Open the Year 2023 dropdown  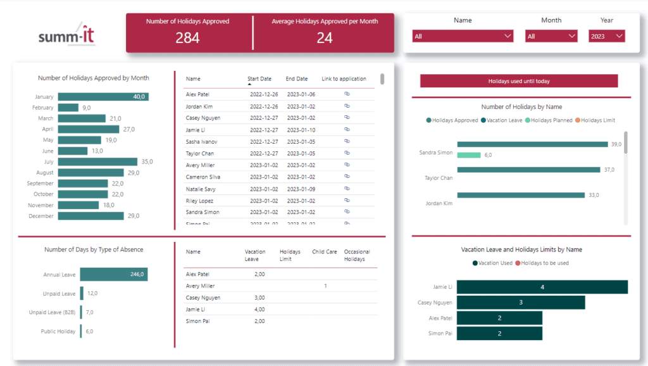point(606,36)
